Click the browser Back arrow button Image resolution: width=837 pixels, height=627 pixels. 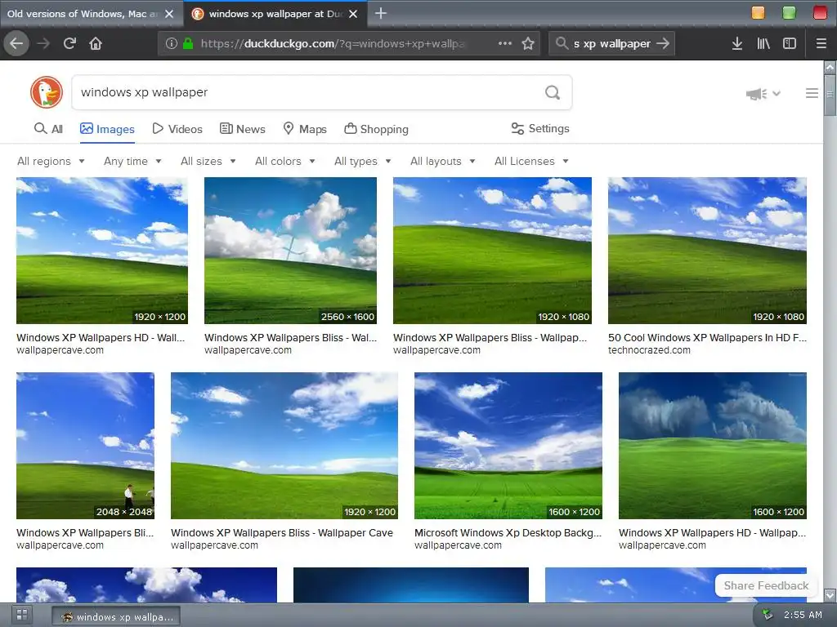(16, 43)
